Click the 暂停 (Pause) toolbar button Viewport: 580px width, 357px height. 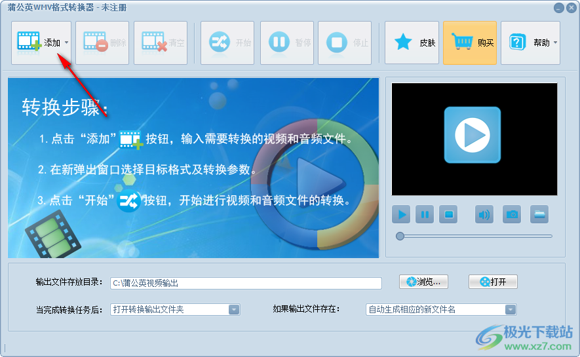(286, 43)
